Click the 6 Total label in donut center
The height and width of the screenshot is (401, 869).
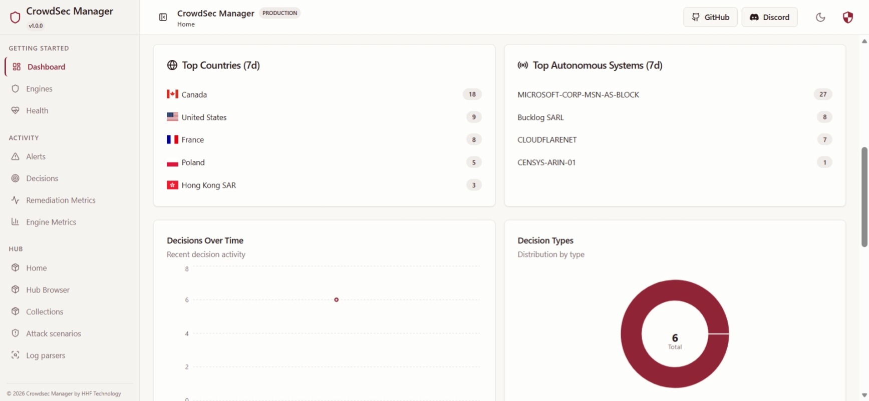[x=675, y=341]
